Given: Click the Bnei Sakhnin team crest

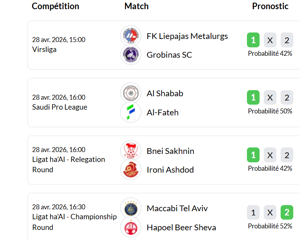Looking at the screenshot, I should coord(131,151).
